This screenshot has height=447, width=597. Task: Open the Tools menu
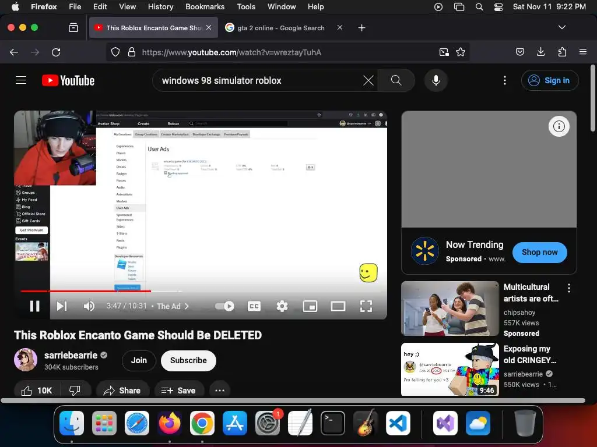tap(246, 6)
